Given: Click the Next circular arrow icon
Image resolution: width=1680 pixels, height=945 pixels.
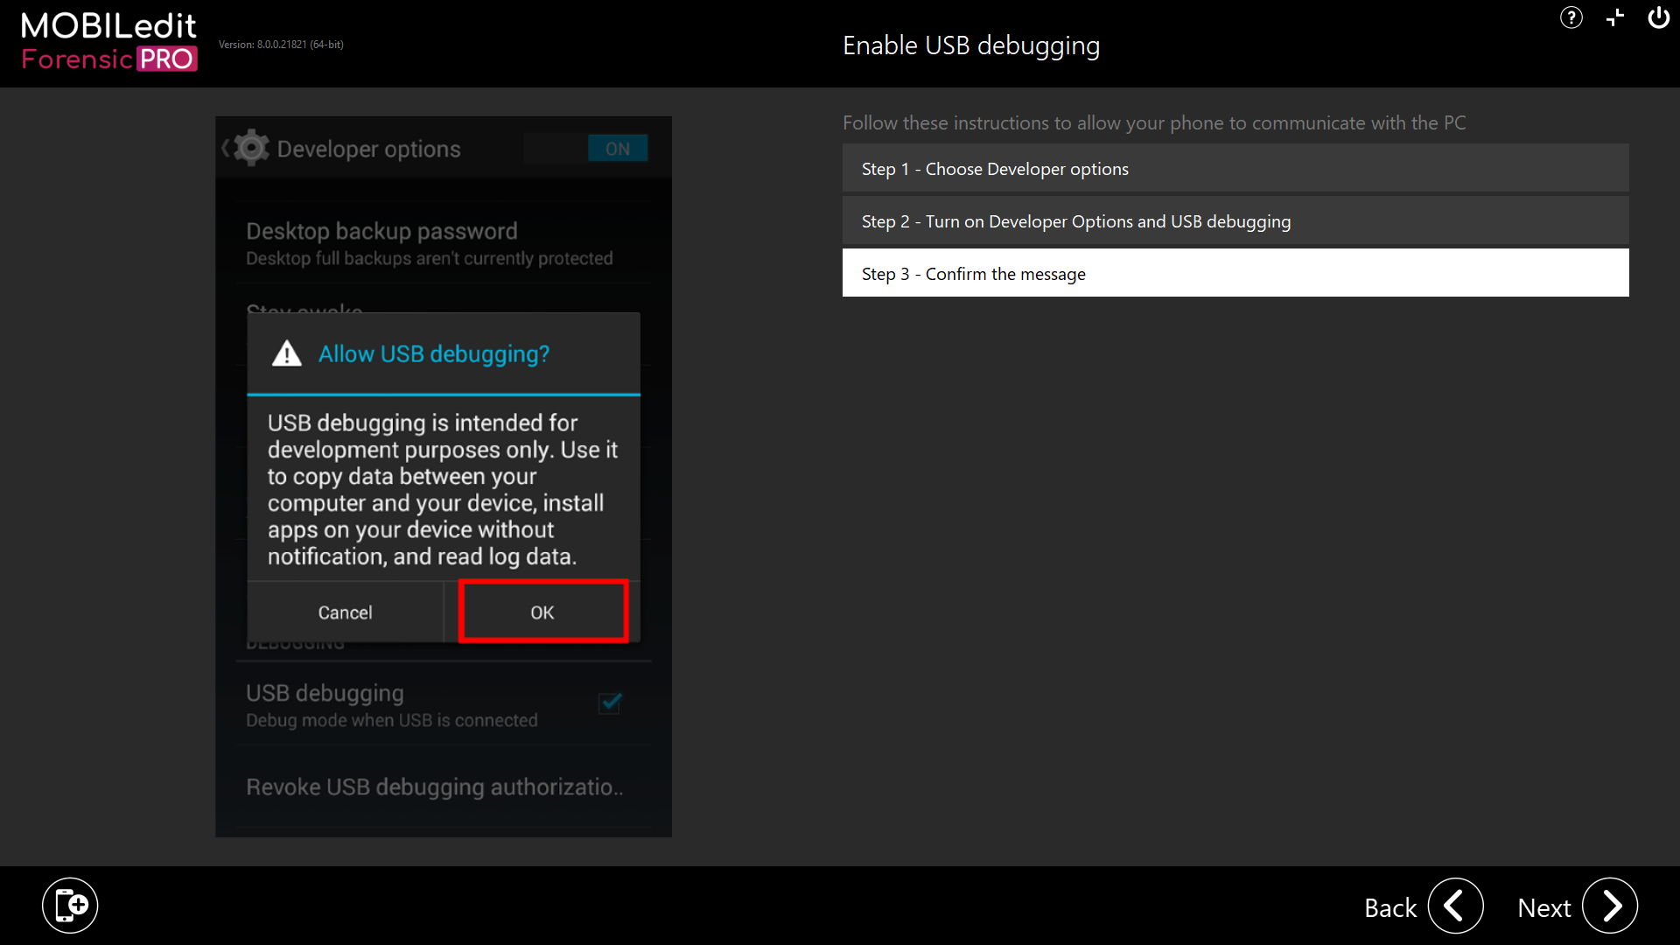Looking at the screenshot, I should (1611, 906).
